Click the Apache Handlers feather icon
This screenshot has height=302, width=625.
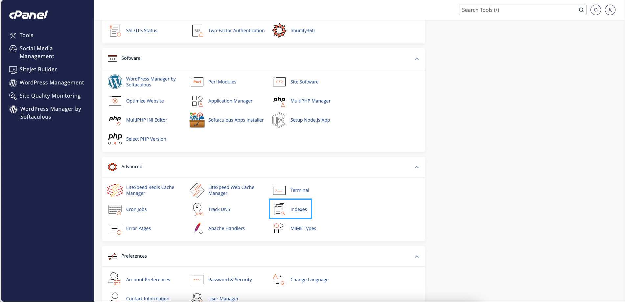tap(197, 228)
